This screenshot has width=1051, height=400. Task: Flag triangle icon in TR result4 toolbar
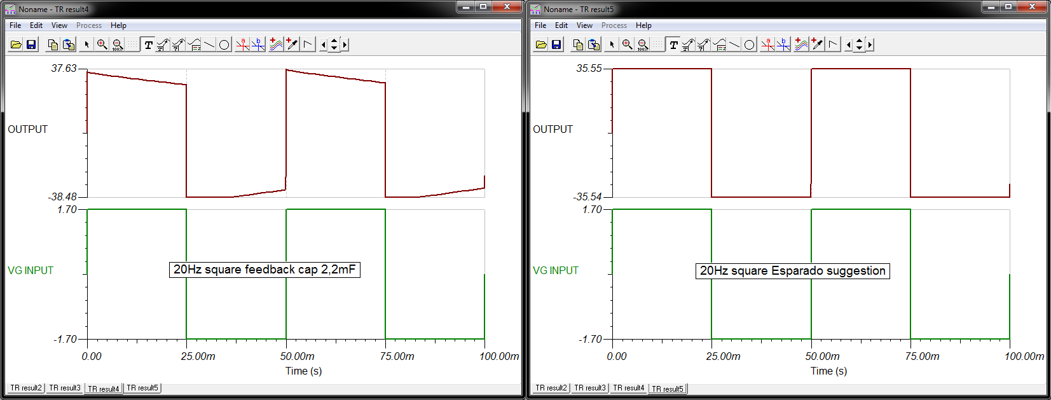308,45
